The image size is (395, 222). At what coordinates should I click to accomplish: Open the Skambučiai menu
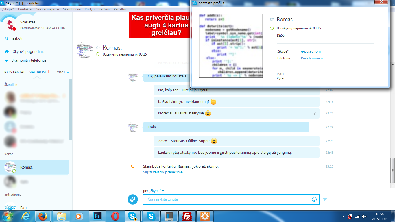[x=72, y=9]
